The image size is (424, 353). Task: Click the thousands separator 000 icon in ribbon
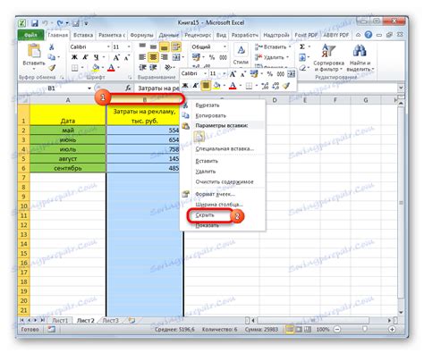pyautogui.click(x=224, y=57)
